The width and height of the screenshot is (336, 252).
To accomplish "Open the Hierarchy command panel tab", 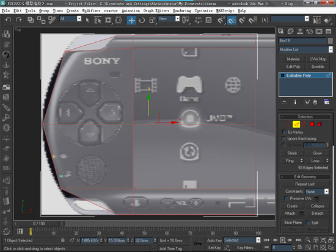I will tap(300, 32).
